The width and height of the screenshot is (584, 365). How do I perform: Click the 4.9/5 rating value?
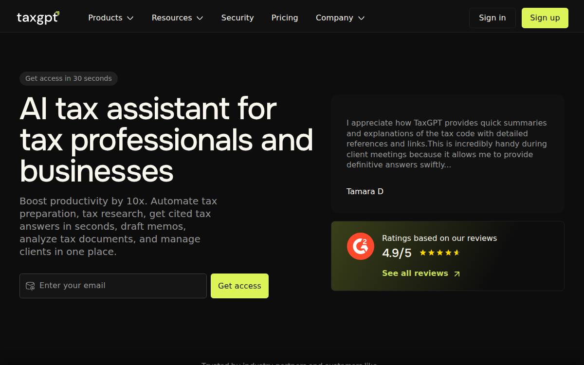coord(397,253)
